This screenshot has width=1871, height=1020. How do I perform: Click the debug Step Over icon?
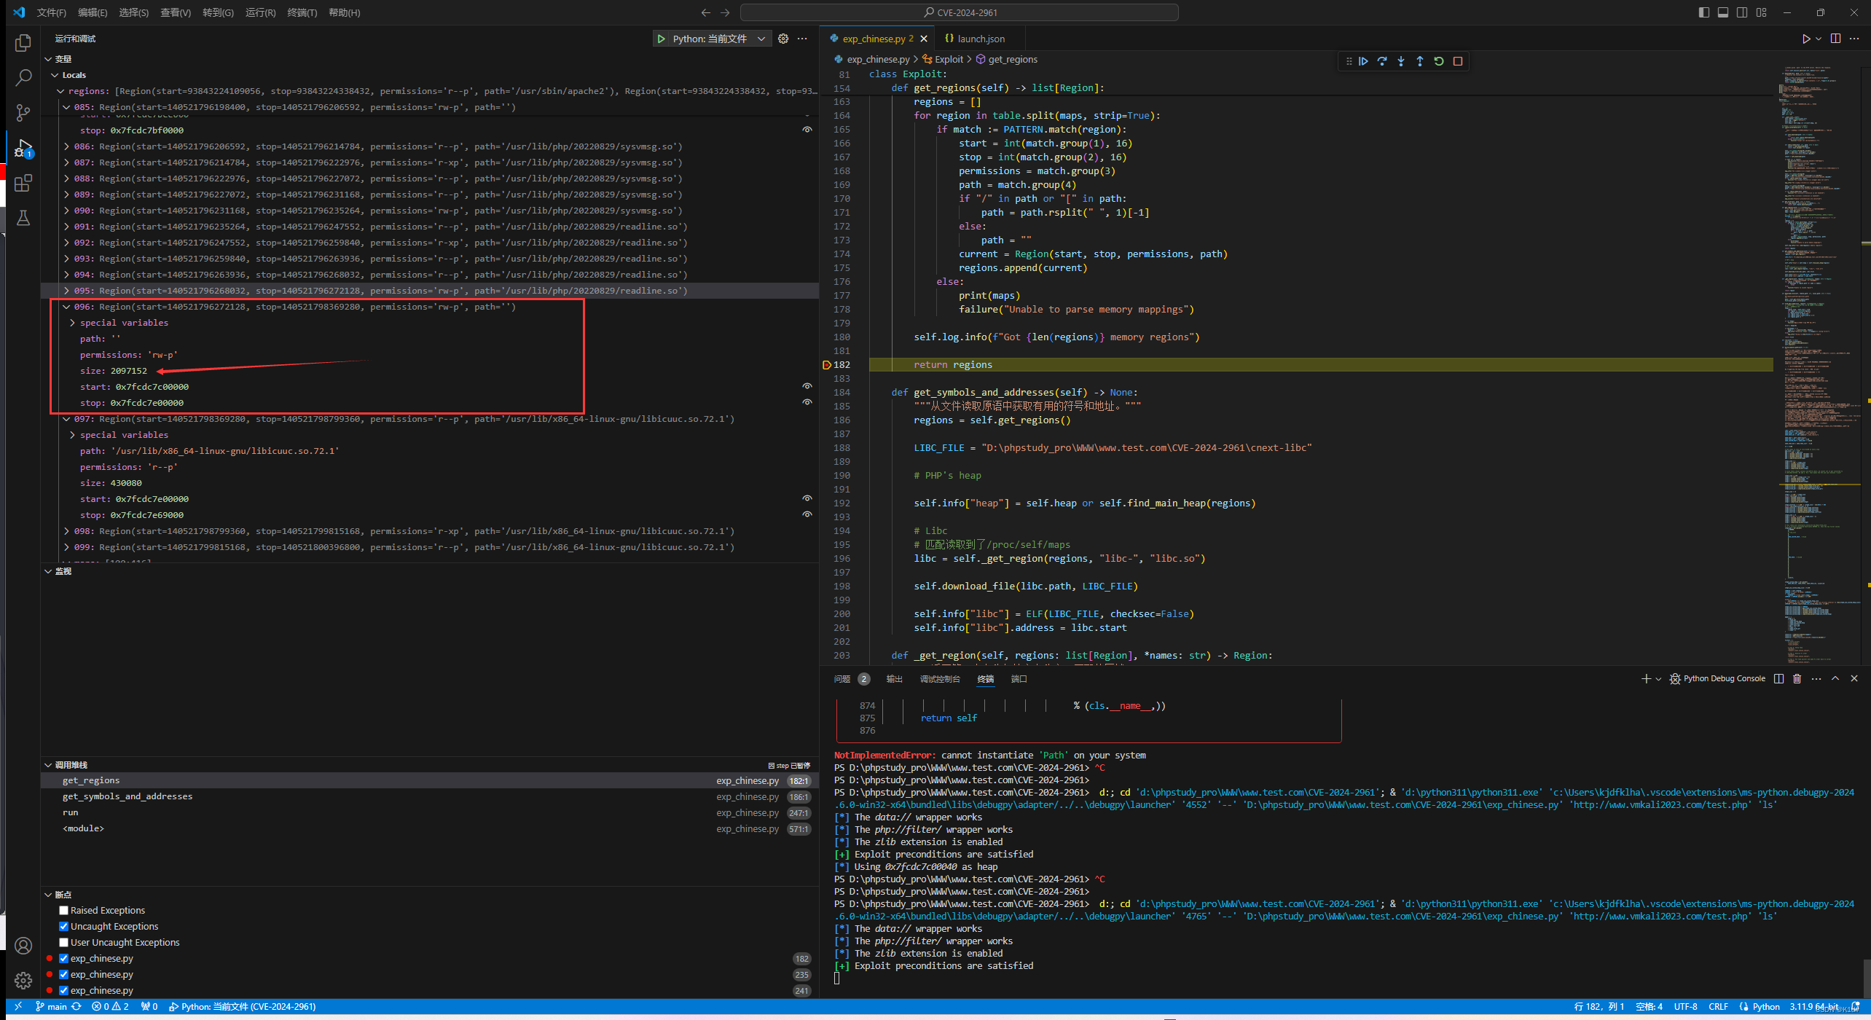point(1382,61)
